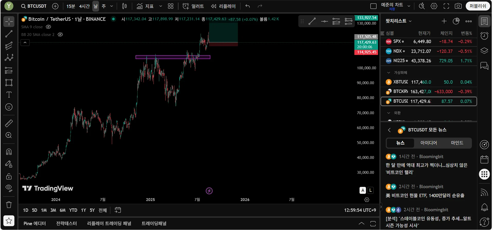The width and height of the screenshot is (493, 230).
Task: Select the 뉴스 tab
Action: [x=400, y=143]
